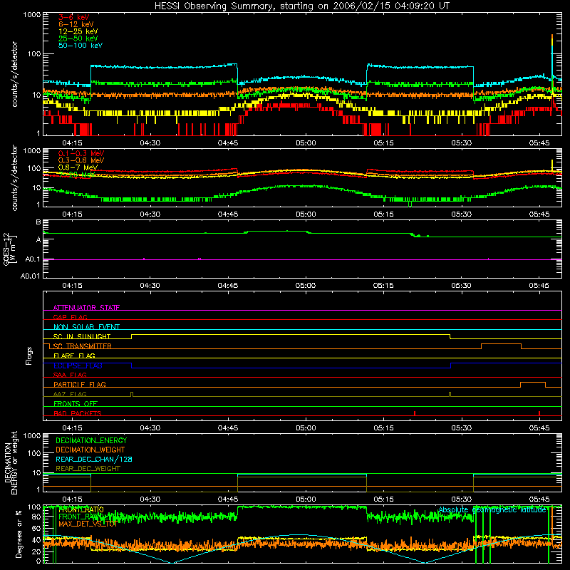Click the DECIMATION_WEIGHT legend label
Viewport: 570px width, 570px height.
(90, 450)
